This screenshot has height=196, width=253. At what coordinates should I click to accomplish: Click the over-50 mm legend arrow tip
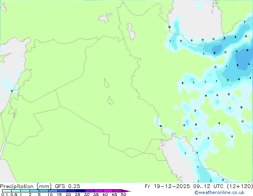point(126,191)
